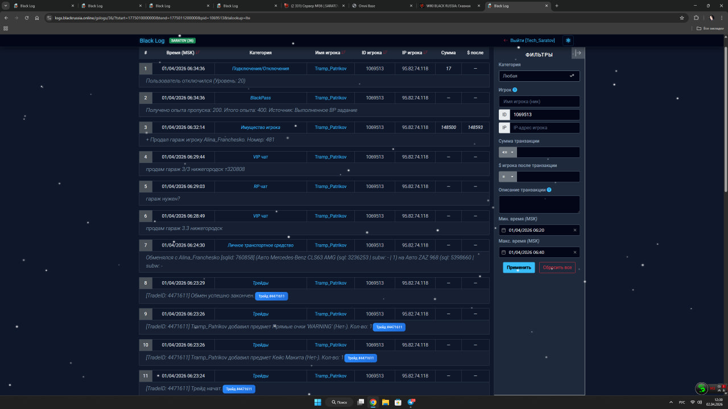728x409 pixels.
Task: Click the Сбросить все reset button
Action: tap(557, 268)
